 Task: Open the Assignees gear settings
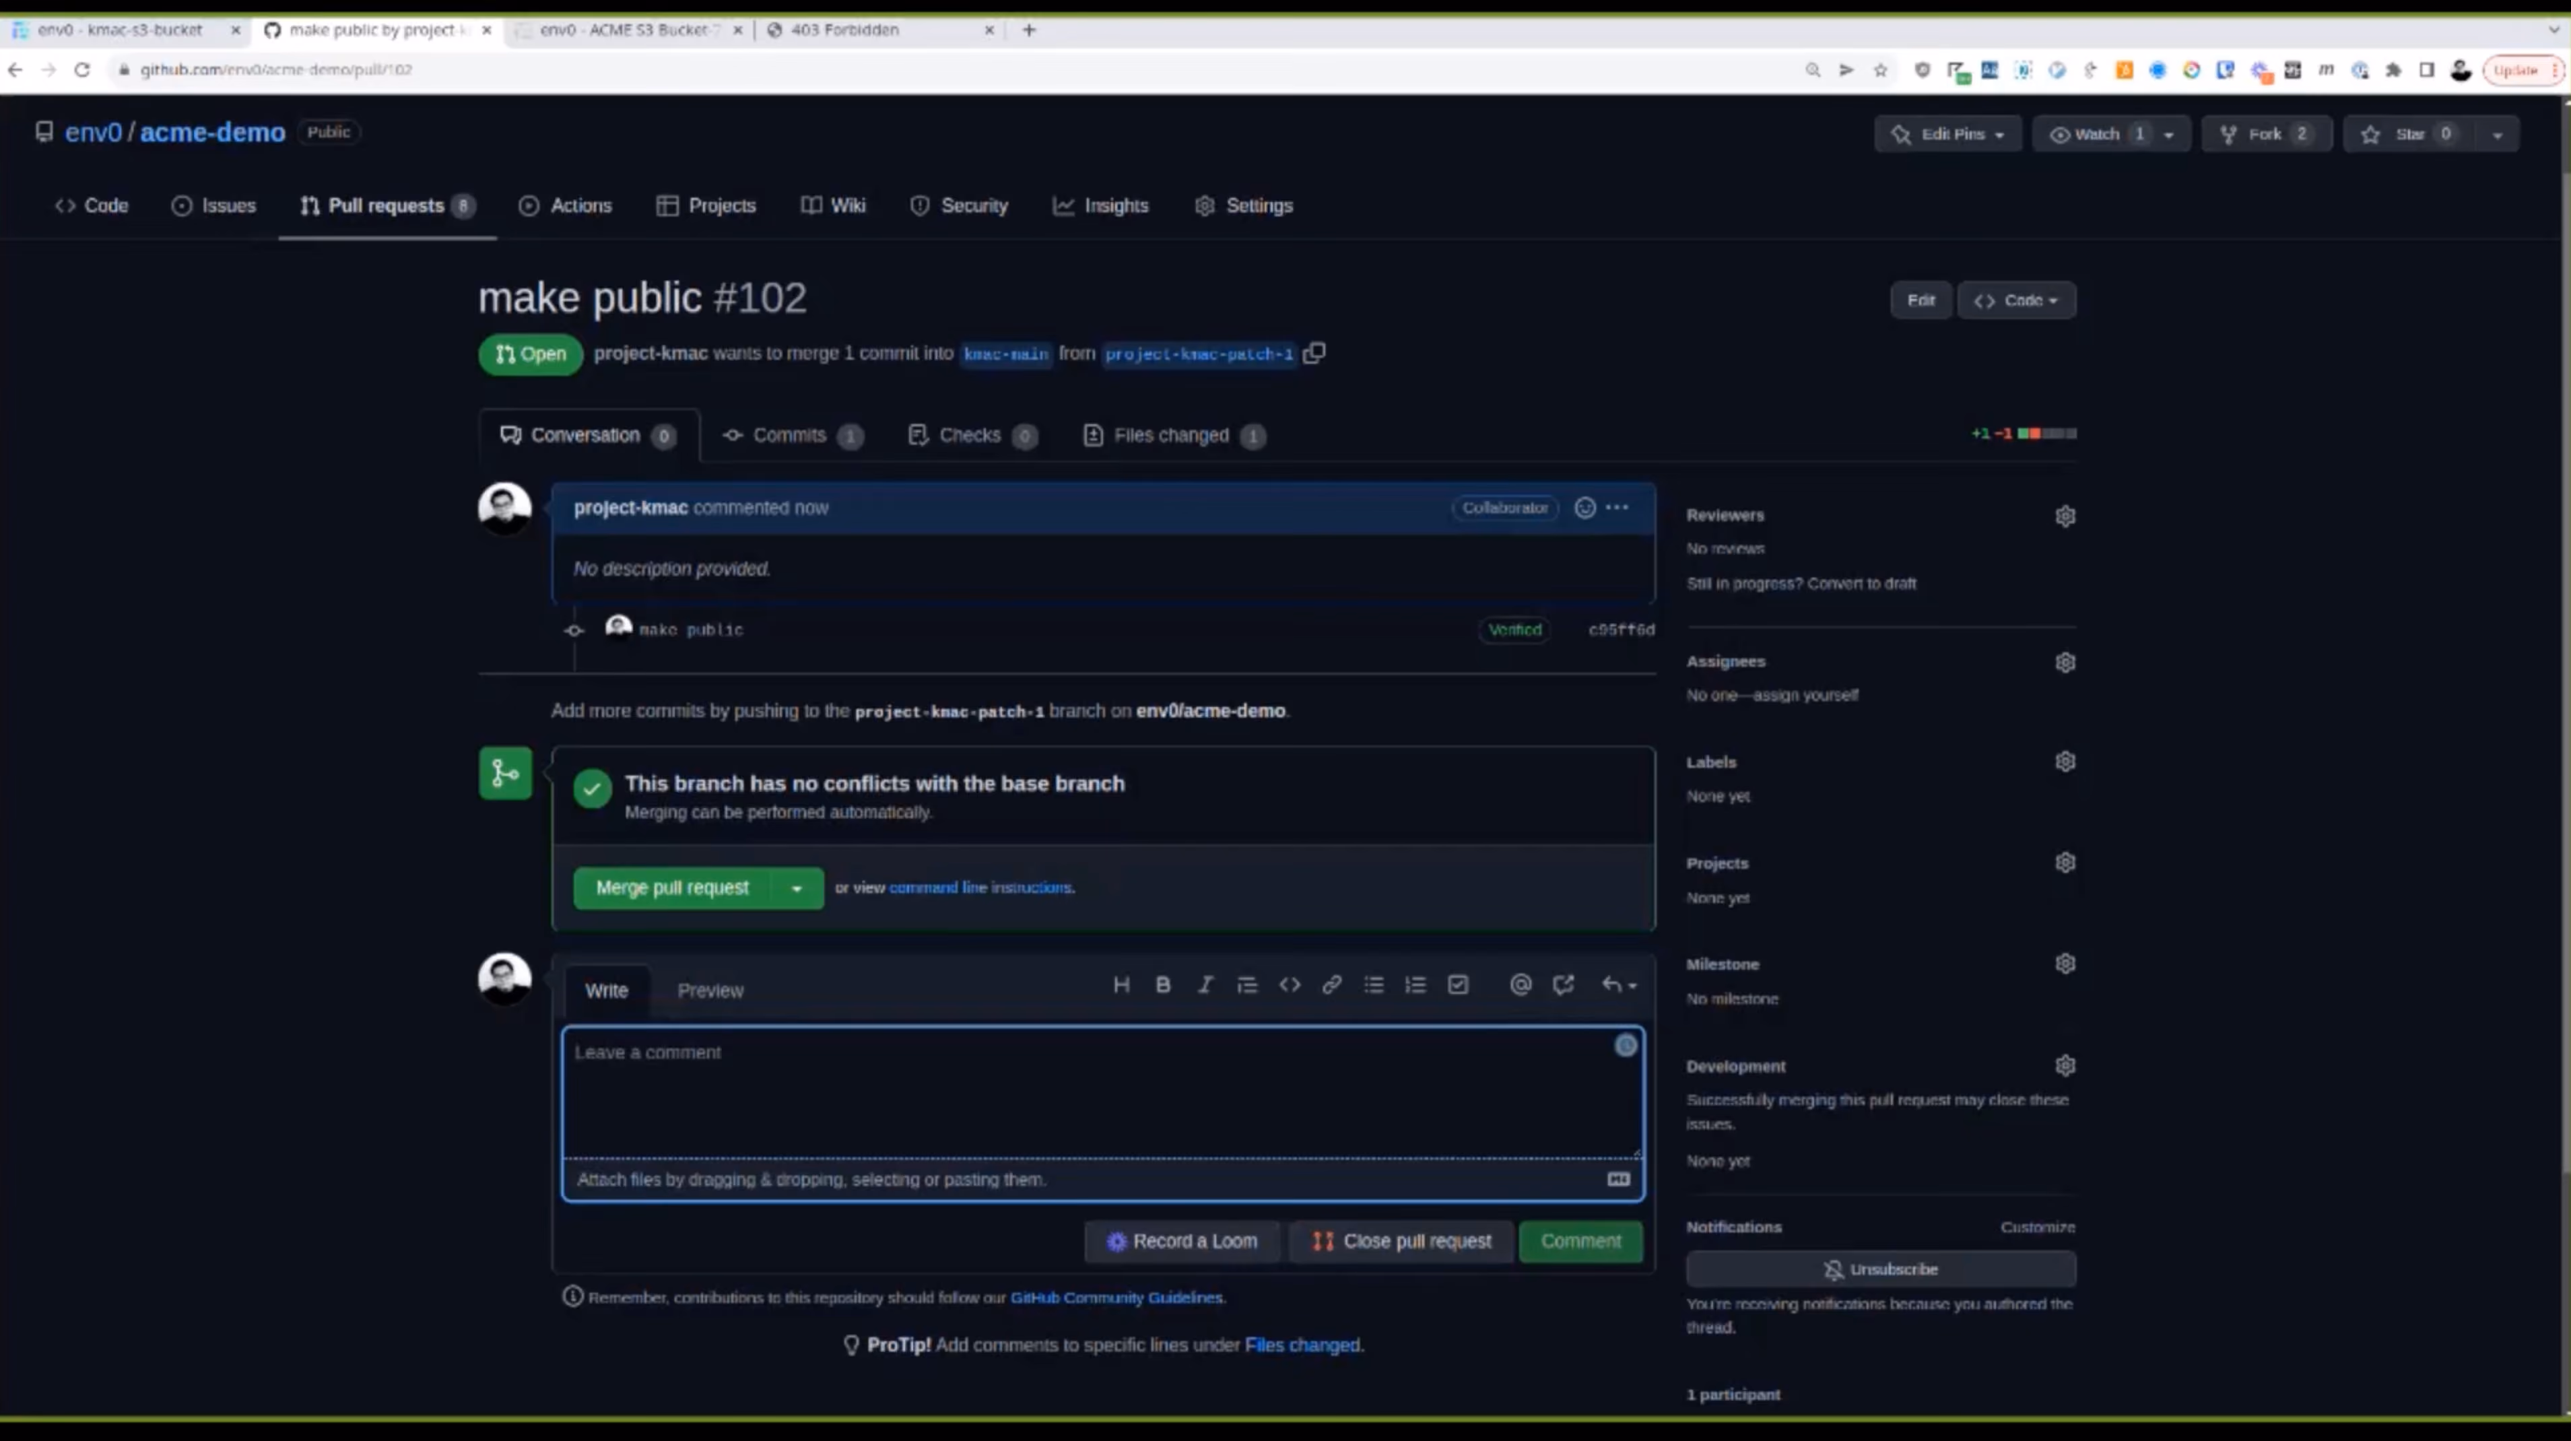click(x=2065, y=662)
